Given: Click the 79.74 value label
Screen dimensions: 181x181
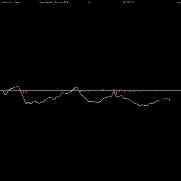Looking at the screenshot, I should tap(167, 100).
